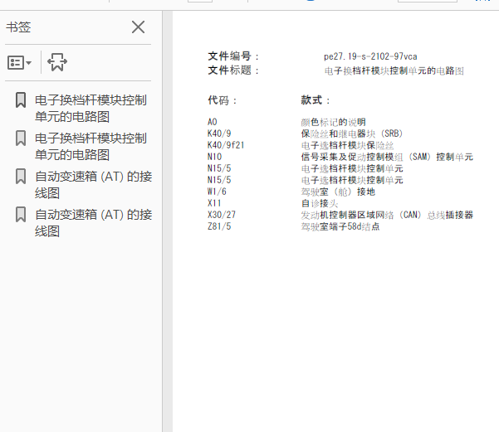Click the description 保险丝和继电器块 (SRB)
This screenshot has width=499, height=432.
tap(352, 133)
